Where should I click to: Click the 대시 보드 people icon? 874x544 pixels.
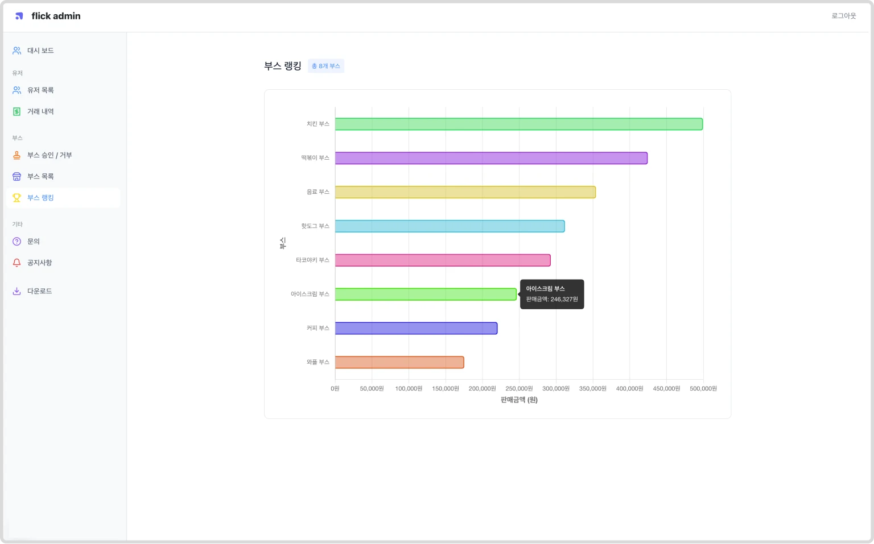(x=17, y=51)
